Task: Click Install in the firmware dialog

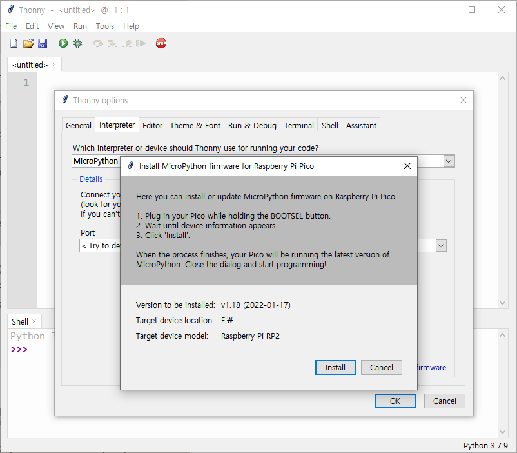Action: click(335, 367)
